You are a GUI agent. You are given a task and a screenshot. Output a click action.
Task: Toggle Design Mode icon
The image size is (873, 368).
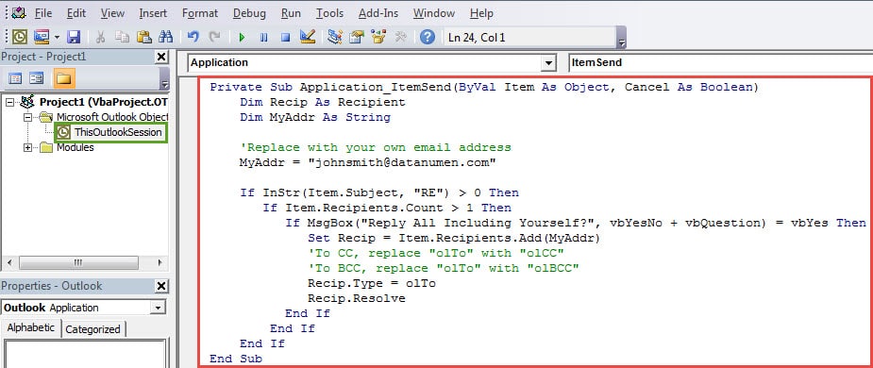(308, 37)
